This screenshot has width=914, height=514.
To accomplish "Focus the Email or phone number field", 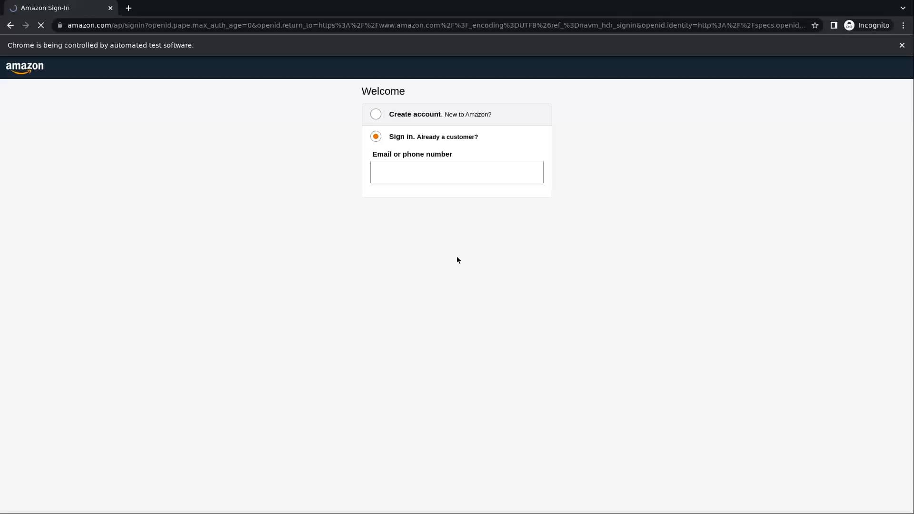I will pyautogui.click(x=457, y=172).
